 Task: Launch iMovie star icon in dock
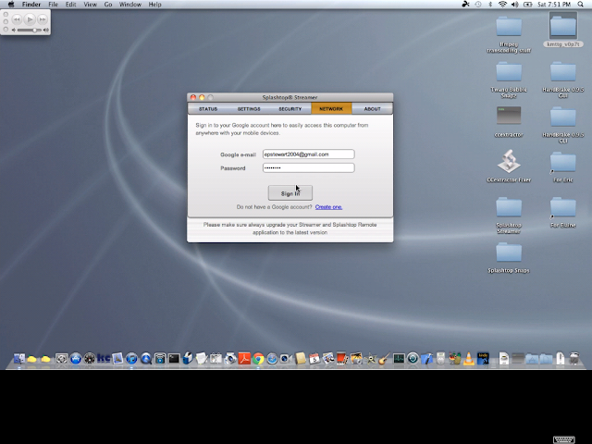(x=371, y=358)
